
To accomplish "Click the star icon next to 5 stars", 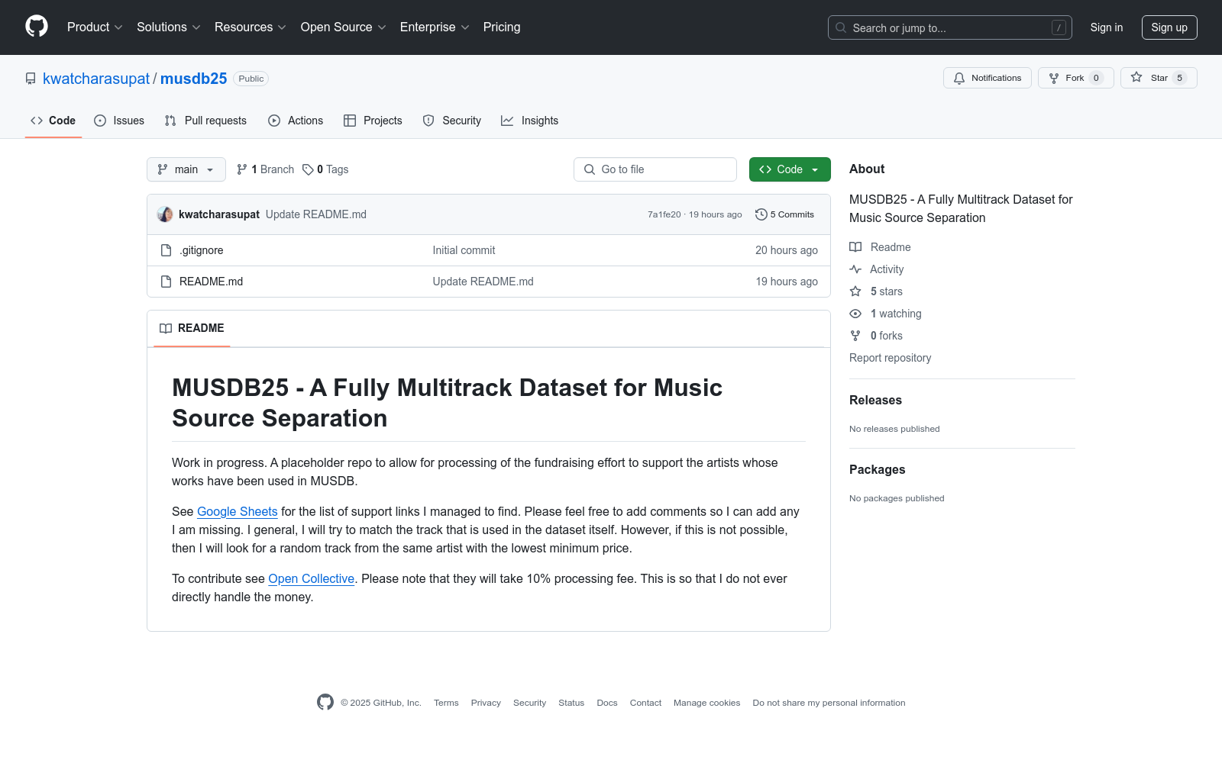I will coord(855,291).
